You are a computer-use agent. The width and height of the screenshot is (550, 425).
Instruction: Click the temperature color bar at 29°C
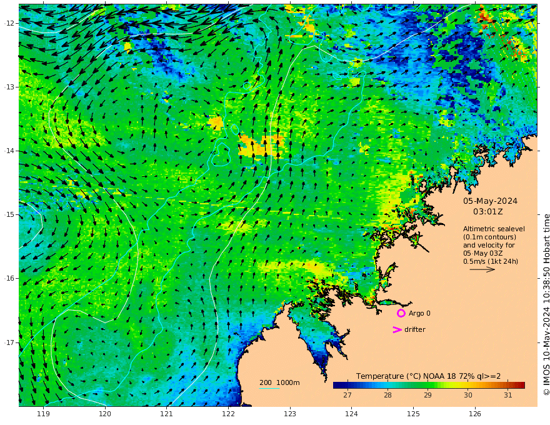pos(427,386)
